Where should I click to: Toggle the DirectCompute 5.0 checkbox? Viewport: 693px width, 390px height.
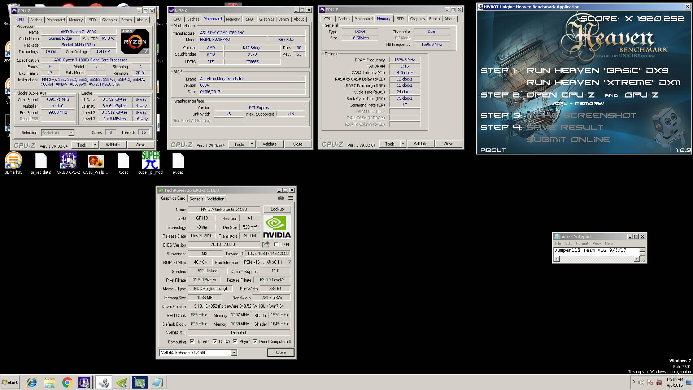pyautogui.click(x=255, y=341)
